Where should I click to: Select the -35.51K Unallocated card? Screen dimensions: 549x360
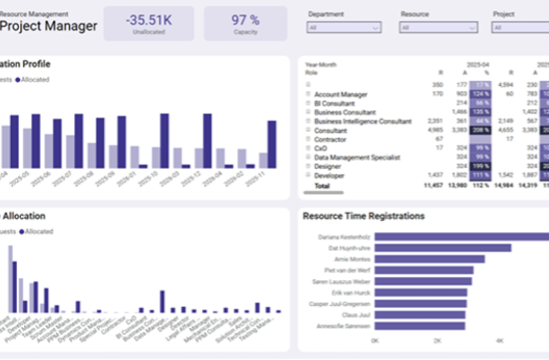tap(149, 23)
